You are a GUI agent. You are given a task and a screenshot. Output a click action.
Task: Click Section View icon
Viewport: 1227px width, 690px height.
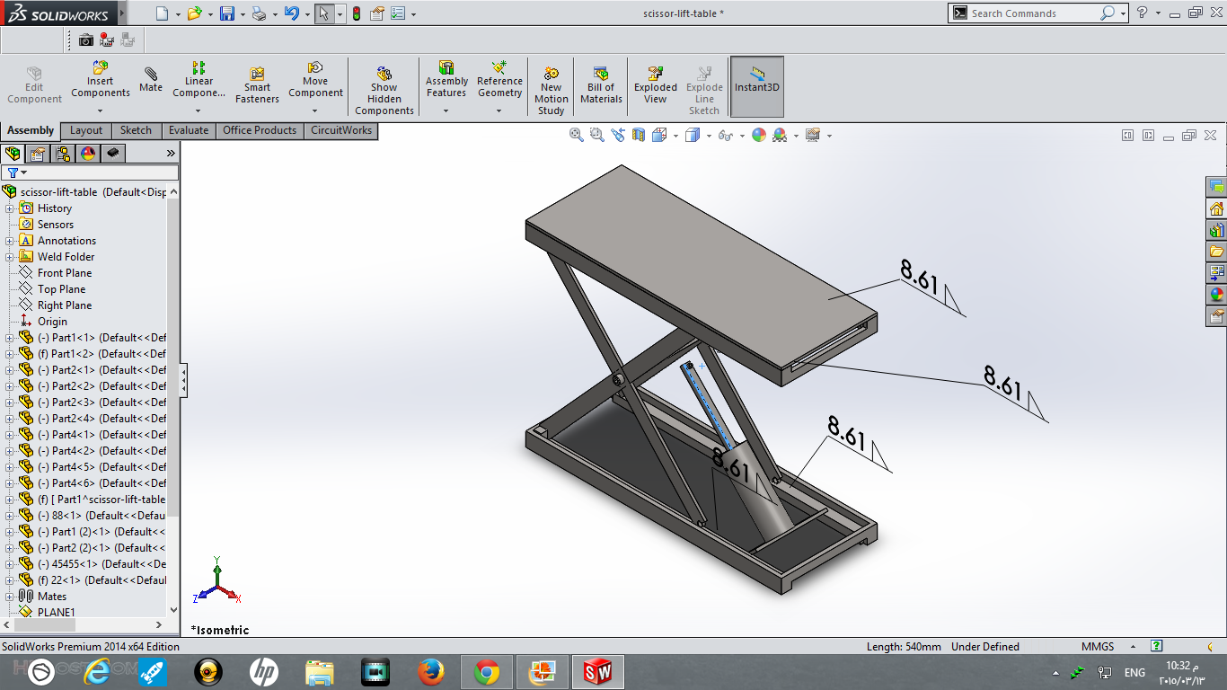tap(639, 135)
